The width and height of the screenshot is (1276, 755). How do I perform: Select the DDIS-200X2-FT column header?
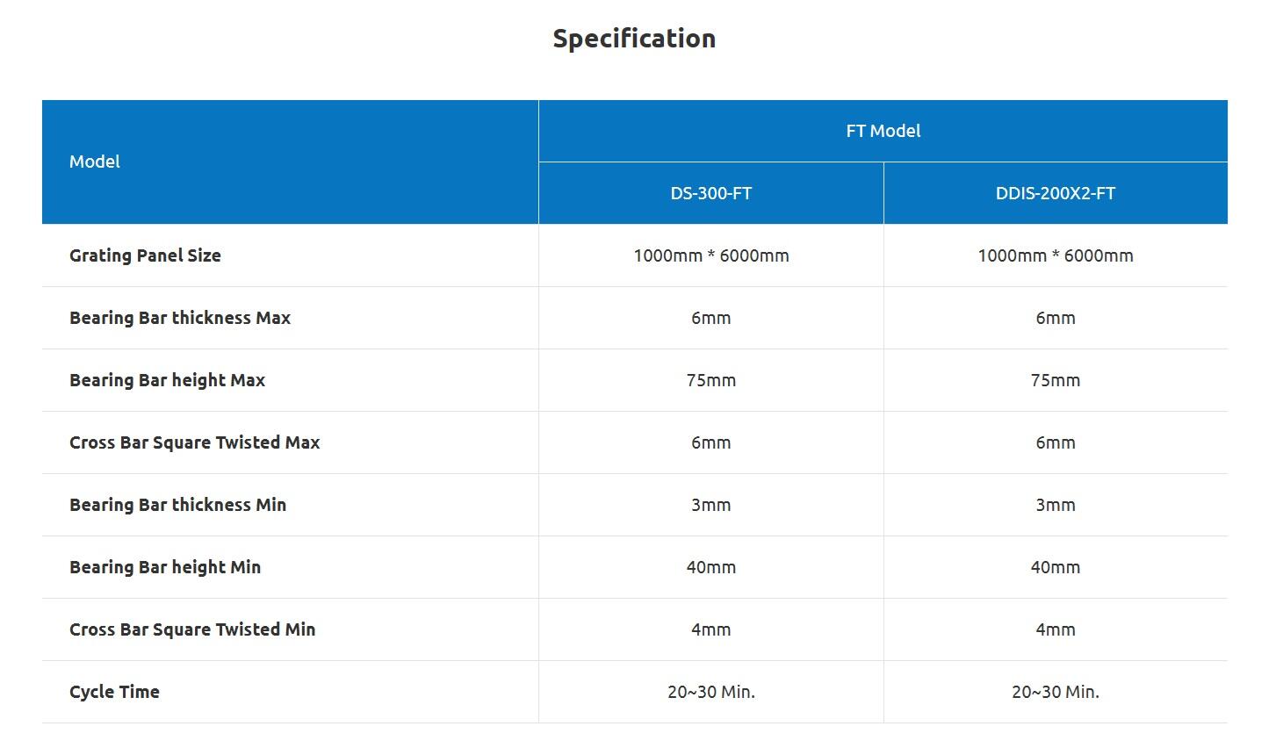click(x=1055, y=193)
